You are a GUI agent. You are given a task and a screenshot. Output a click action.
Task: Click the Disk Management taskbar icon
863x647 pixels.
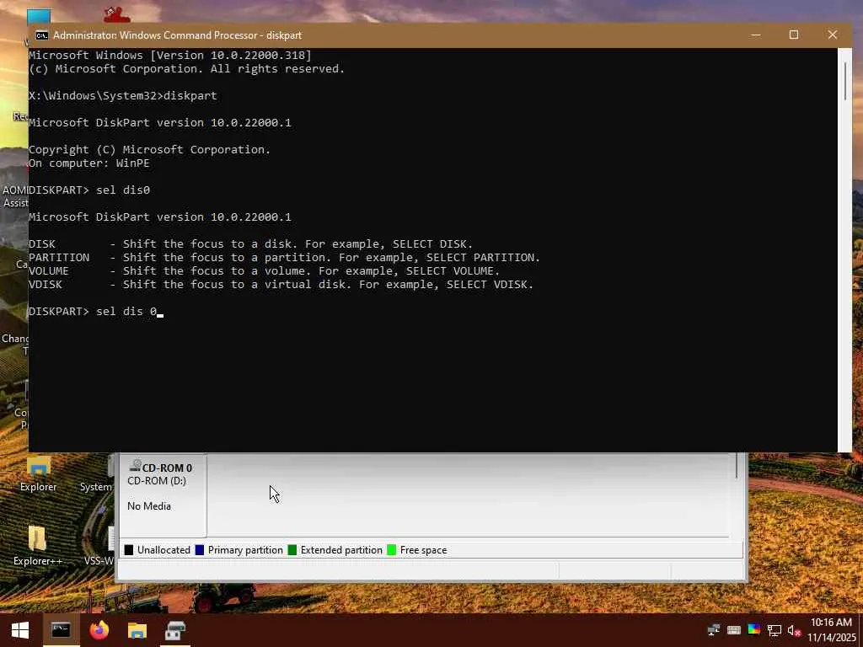coord(175,630)
